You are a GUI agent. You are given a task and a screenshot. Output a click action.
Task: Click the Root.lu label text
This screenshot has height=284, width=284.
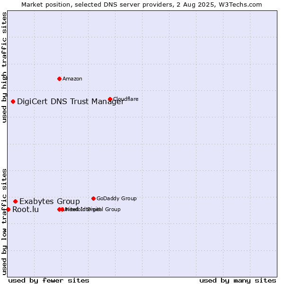point(26,209)
